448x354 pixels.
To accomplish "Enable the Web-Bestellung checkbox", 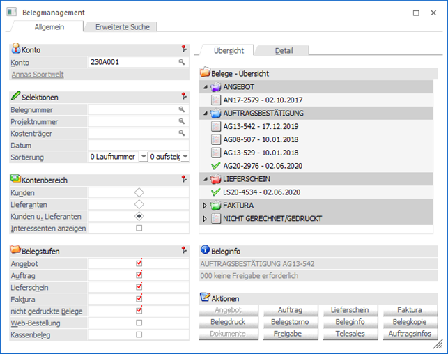I will [x=139, y=323].
